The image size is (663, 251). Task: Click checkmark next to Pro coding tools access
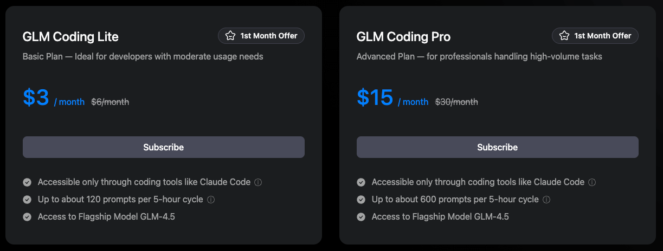[361, 182]
